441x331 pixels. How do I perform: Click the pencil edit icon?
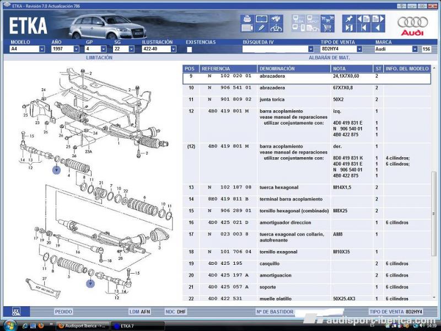[261, 28]
